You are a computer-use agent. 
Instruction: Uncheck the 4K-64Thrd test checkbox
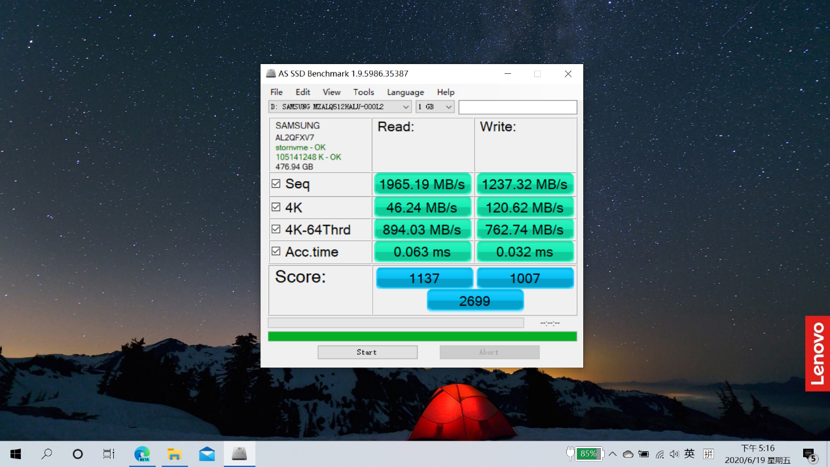(276, 230)
